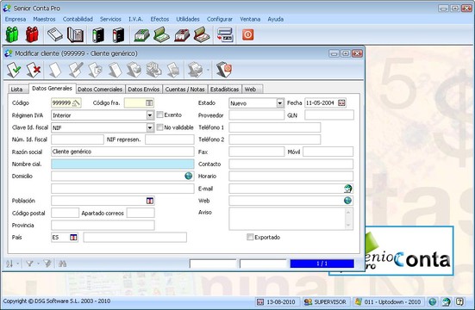
Task: Accept changes with the green checkmark icon
Action: pyautogui.click(x=14, y=70)
